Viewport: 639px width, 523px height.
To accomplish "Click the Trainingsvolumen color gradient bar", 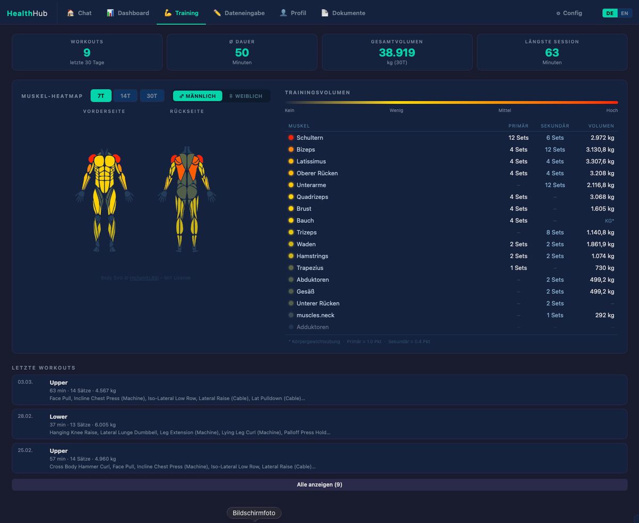I will 451,102.
